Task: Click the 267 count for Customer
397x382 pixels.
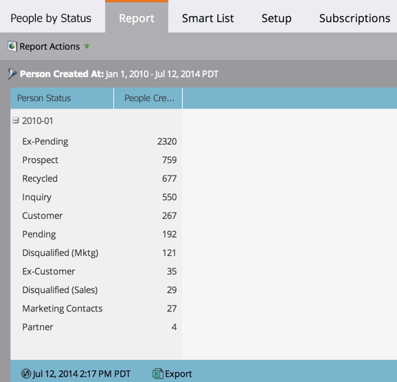Action: click(x=170, y=215)
